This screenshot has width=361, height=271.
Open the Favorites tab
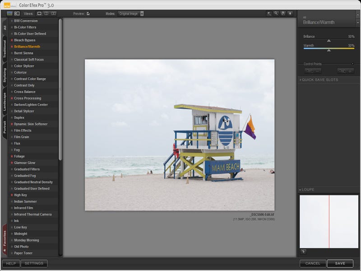click(x=5, y=241)
